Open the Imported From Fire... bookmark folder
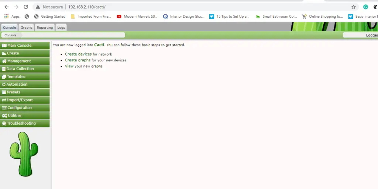Image resolution: width=378 pixels, height=189 pixels. (x=91, y=16)
